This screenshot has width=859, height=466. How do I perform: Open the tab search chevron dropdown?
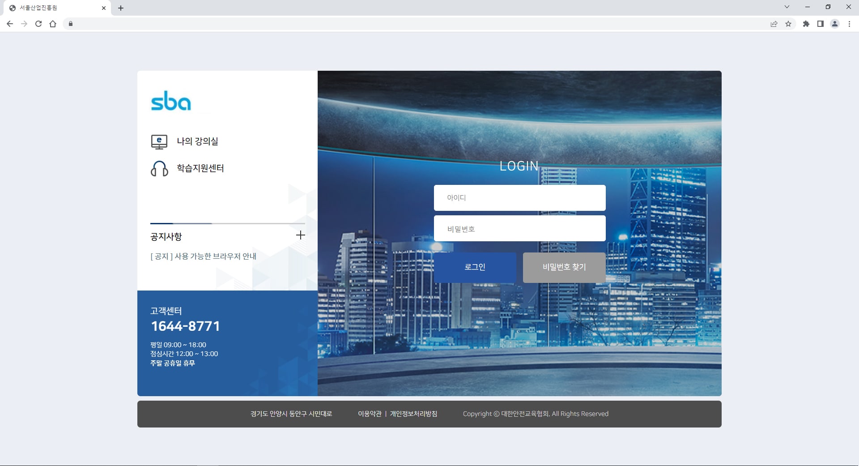[x=787, y=7]
